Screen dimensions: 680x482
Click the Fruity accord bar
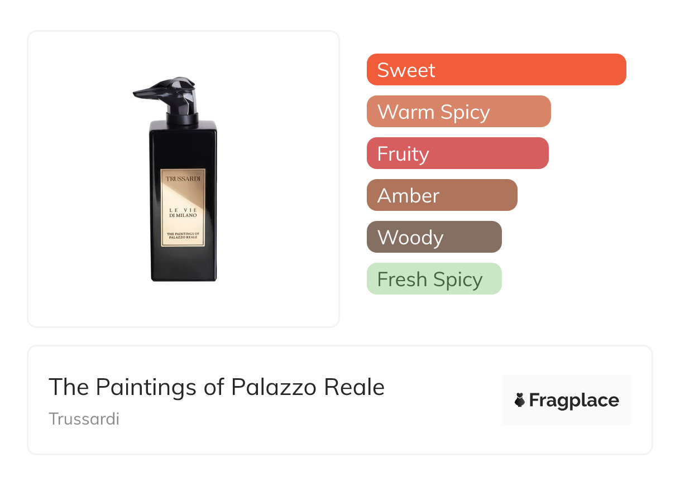[x=457, y=153]
